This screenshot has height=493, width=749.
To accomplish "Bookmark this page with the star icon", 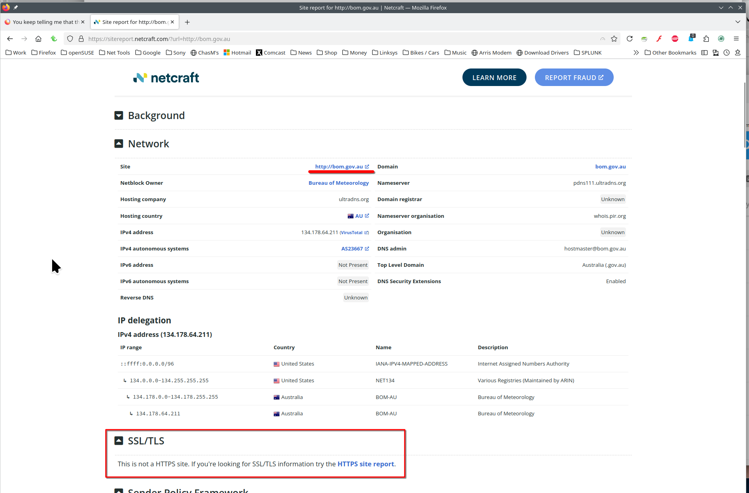I will point(614,39).
